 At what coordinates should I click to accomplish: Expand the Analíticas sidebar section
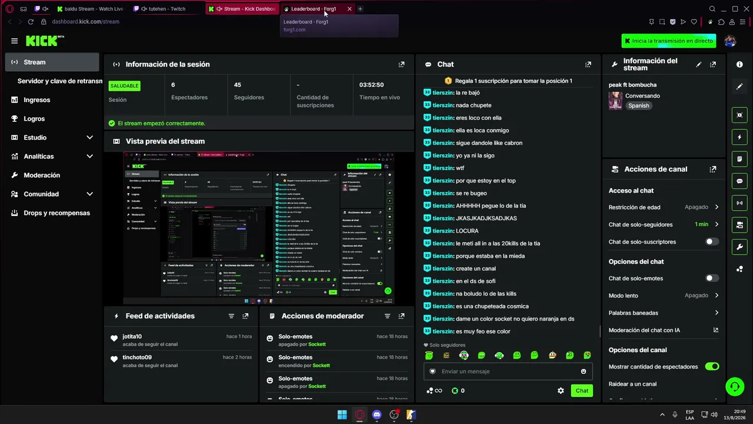pos(52,156)
